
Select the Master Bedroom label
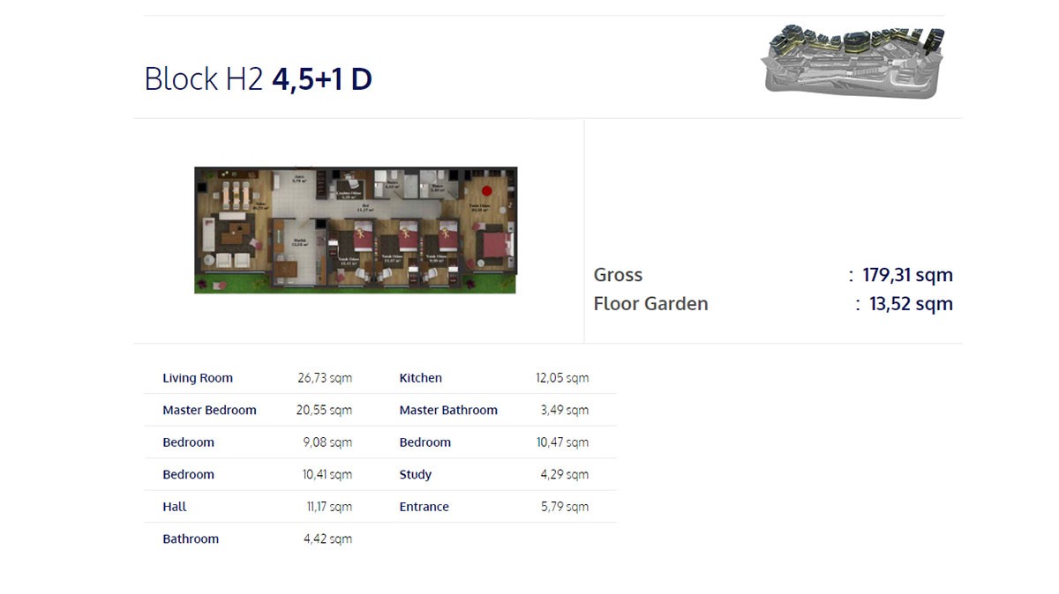pos(209,410)
